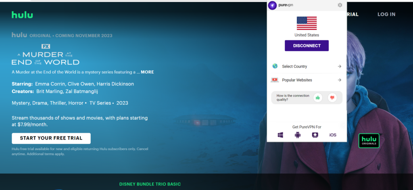Open PureVPN settings gear icon
This screenshot has width=413, height=190.
pyautogui.click(x=340, y=5)
